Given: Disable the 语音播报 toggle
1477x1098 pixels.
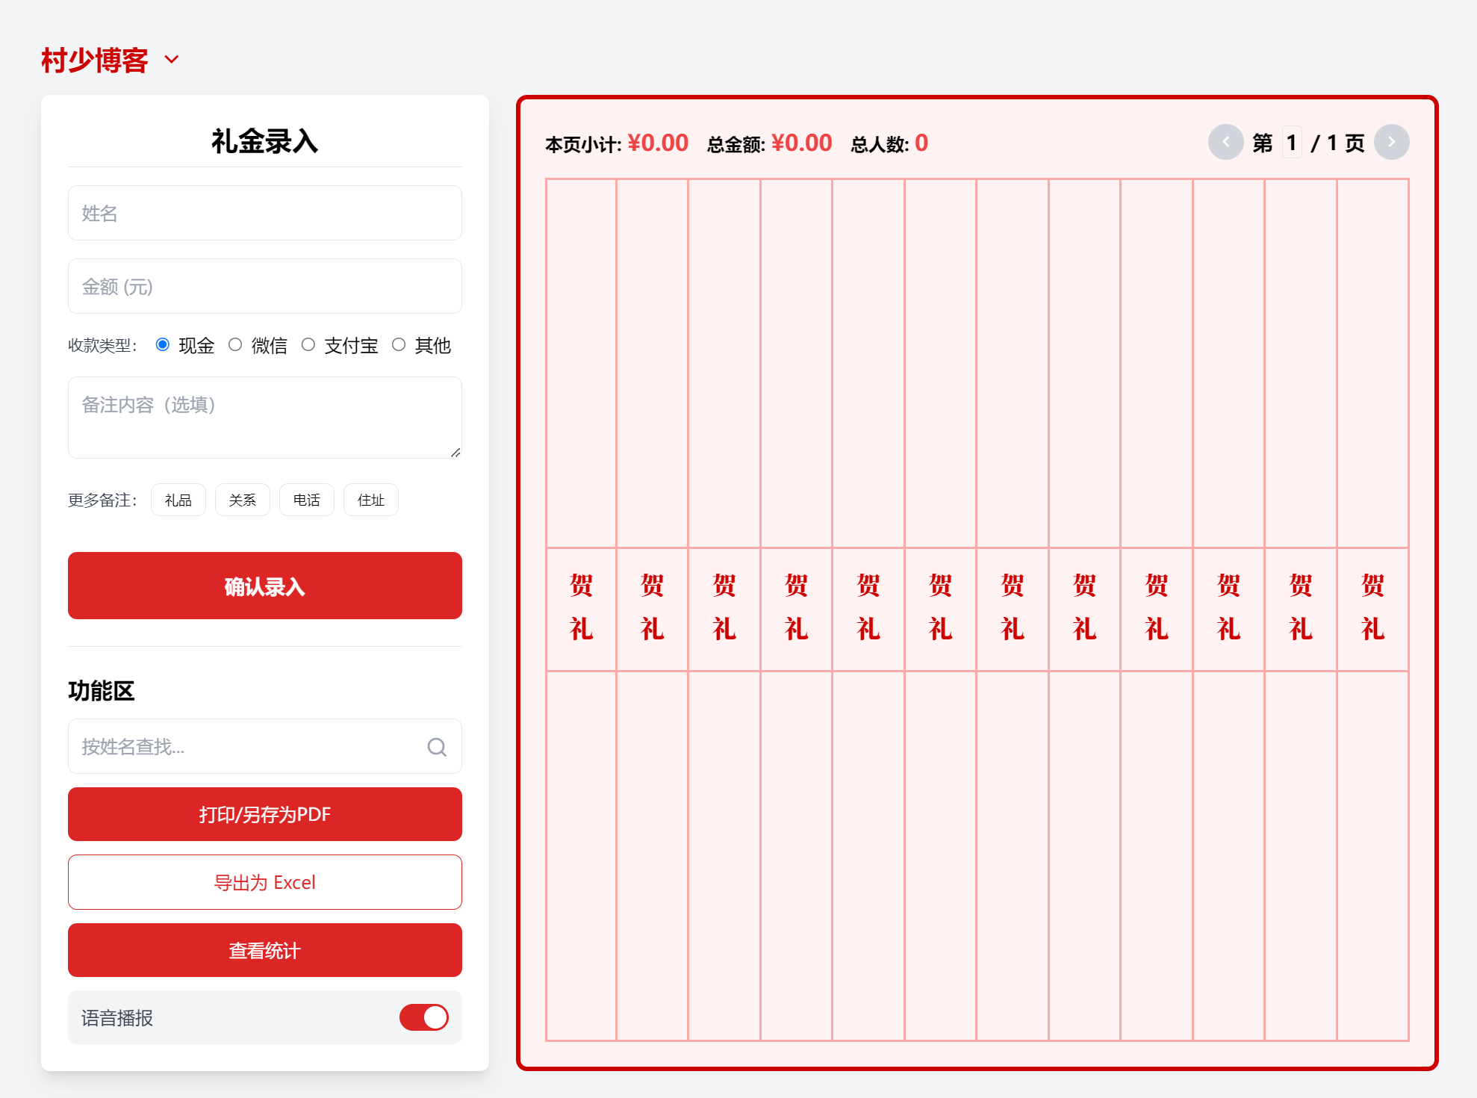Looking at the screenshot, I should (x=423, y=1017).
